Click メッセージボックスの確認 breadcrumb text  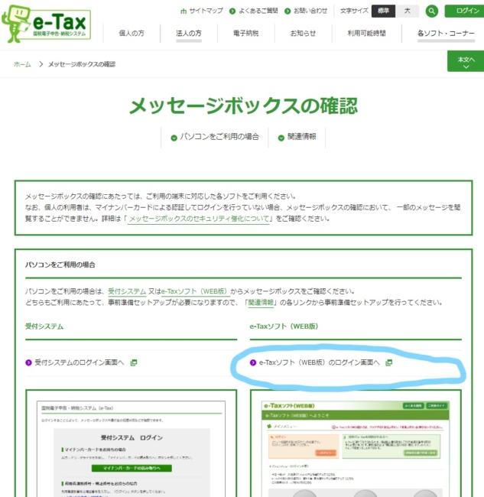pyautogui.click(x=82, y=64)
